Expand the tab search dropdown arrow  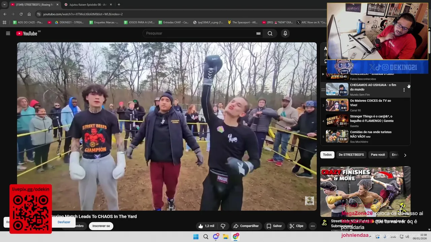(4, 4)
